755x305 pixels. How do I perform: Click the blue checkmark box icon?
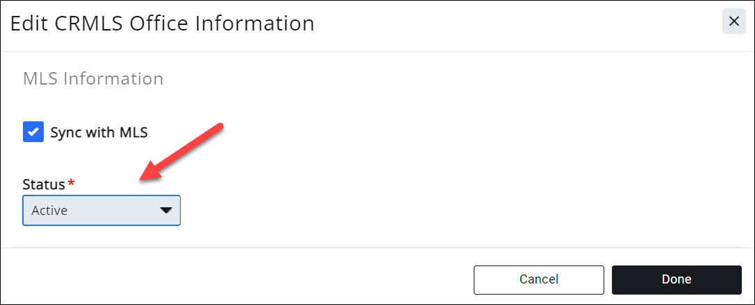pyautogui.click(x=33, y=132)
